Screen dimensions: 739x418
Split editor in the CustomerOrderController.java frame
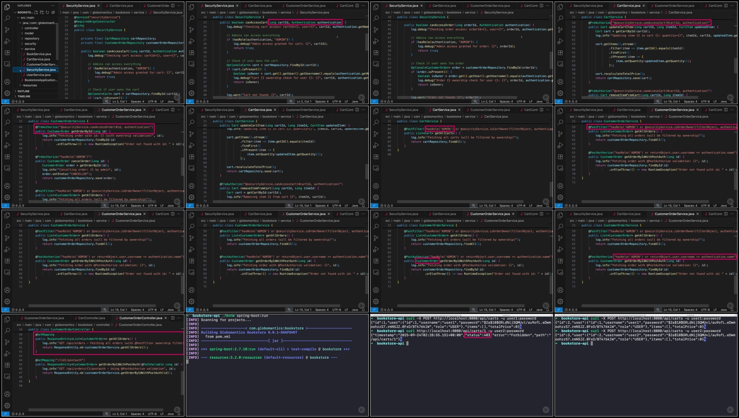[173, 318]
